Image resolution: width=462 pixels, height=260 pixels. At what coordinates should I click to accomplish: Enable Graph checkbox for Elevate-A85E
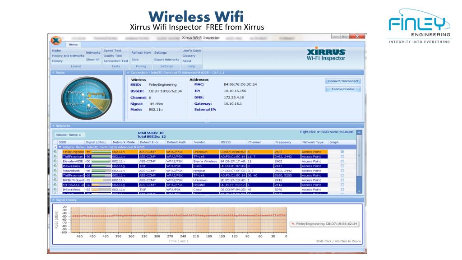(342, 161)
